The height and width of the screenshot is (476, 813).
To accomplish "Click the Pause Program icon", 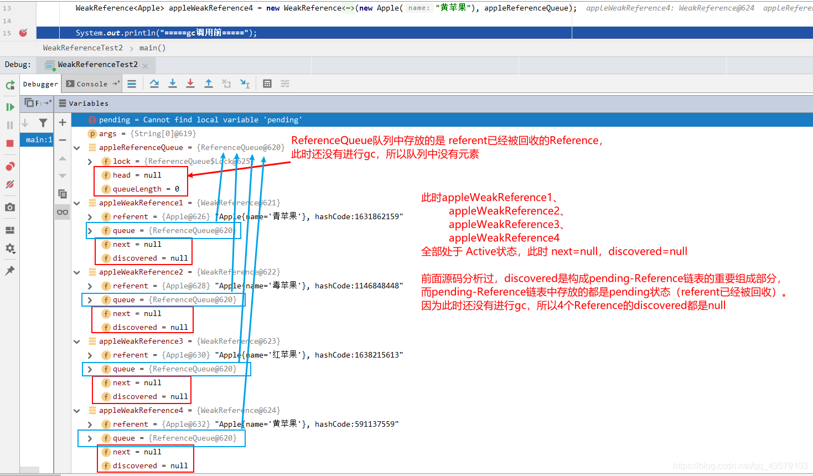I will 10,125.
